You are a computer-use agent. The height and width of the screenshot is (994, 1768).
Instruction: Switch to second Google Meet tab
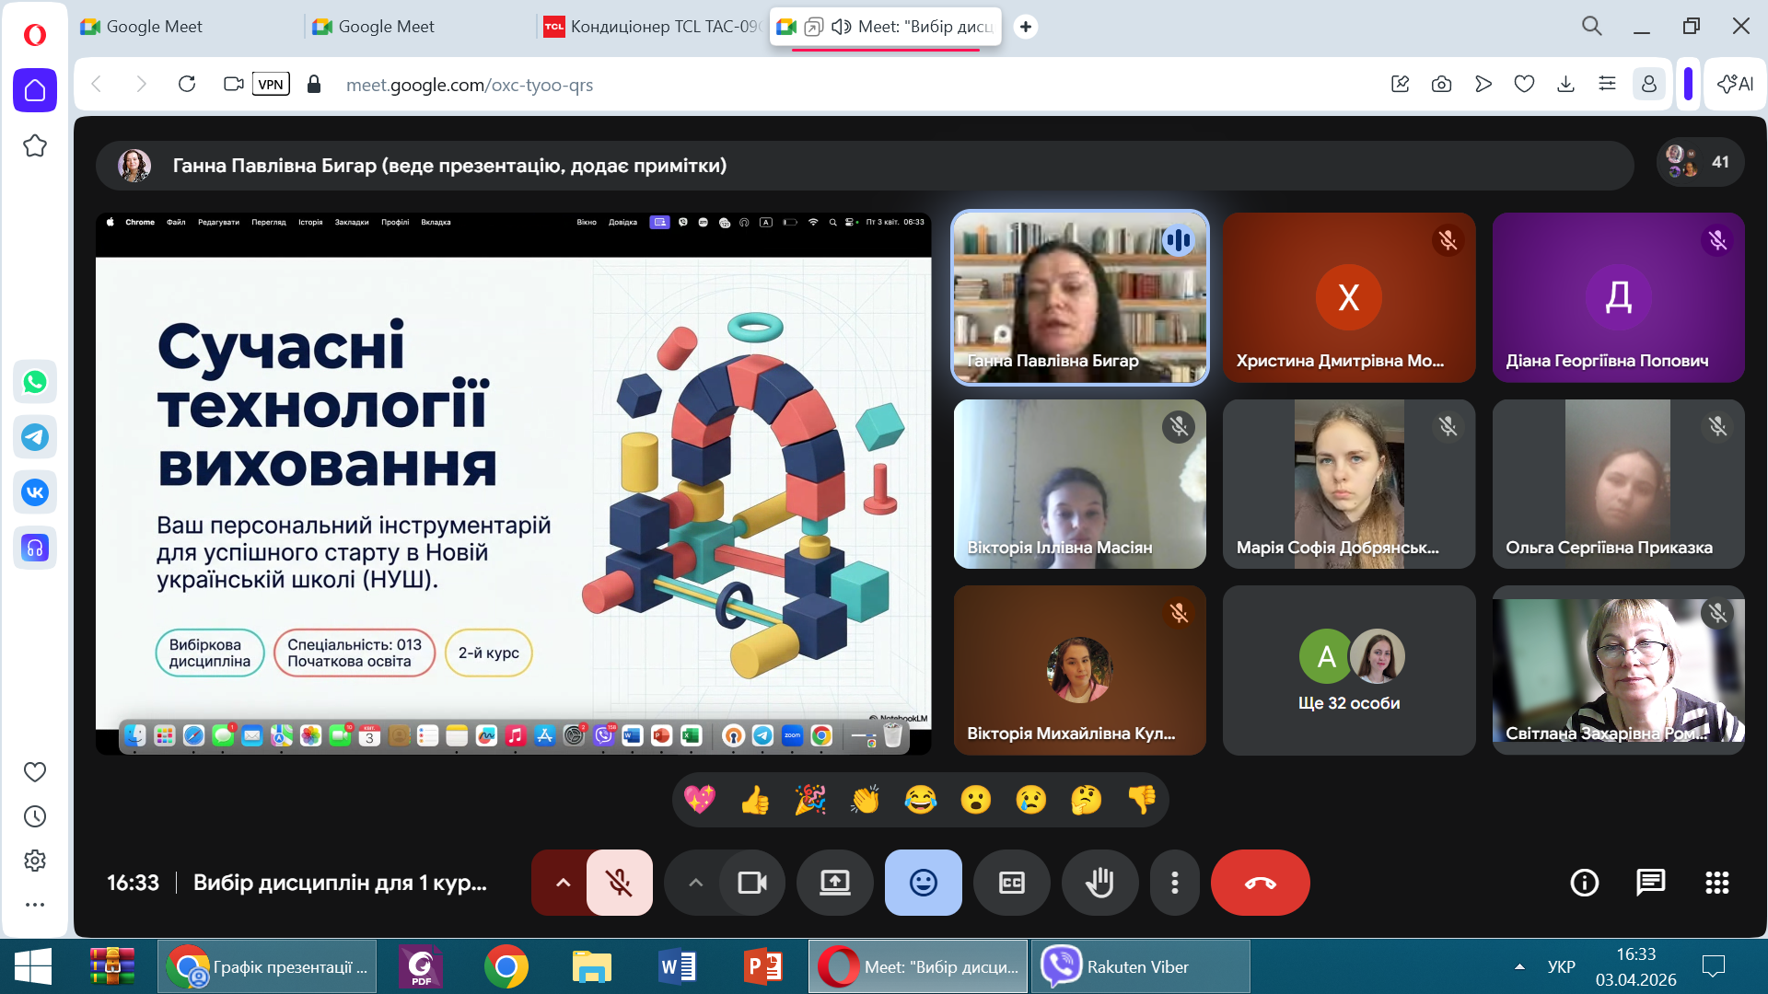tap(419, 27)
